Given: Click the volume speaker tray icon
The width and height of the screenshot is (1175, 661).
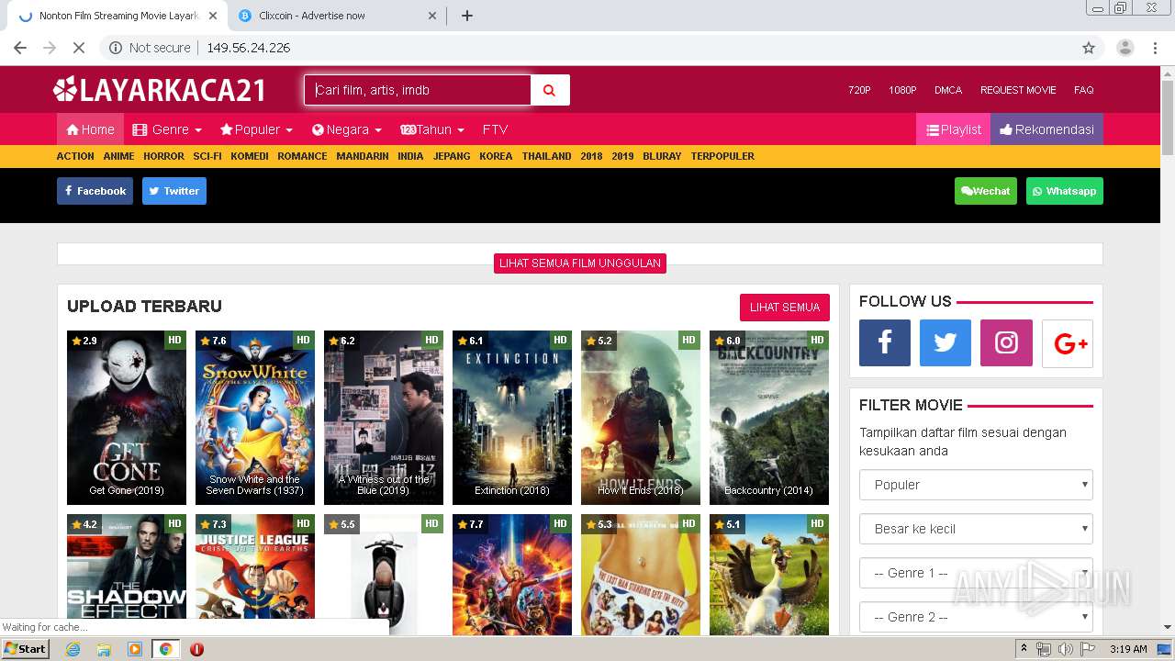Looking at the screenshot, I should click(x=1065, y=649).
